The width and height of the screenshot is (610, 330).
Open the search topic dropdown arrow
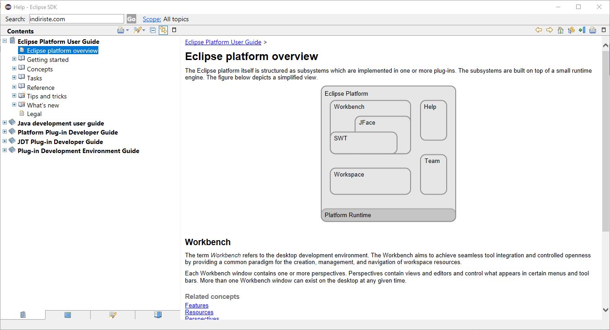[x=144, y=31]
